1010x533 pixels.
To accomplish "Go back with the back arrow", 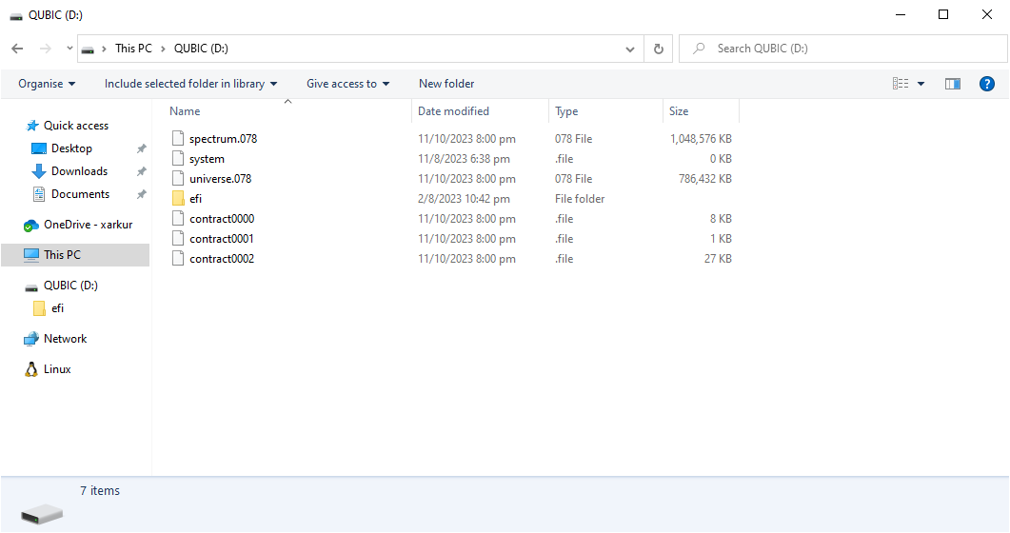I will 17,49.
